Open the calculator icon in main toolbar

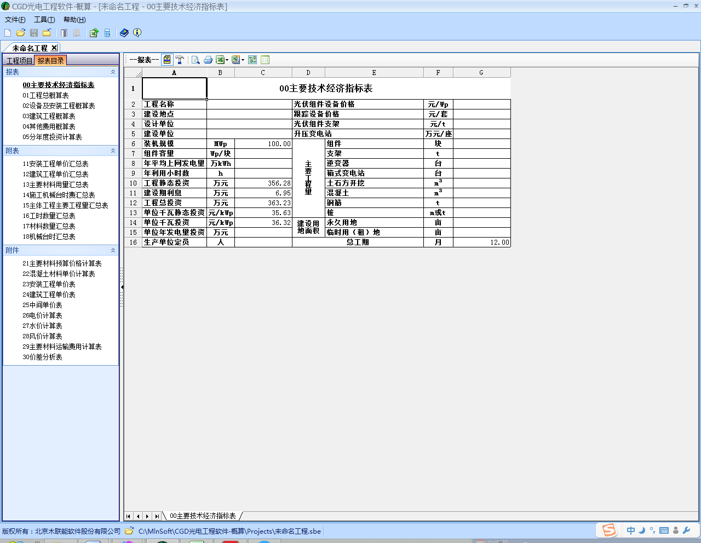coord(107,33)
